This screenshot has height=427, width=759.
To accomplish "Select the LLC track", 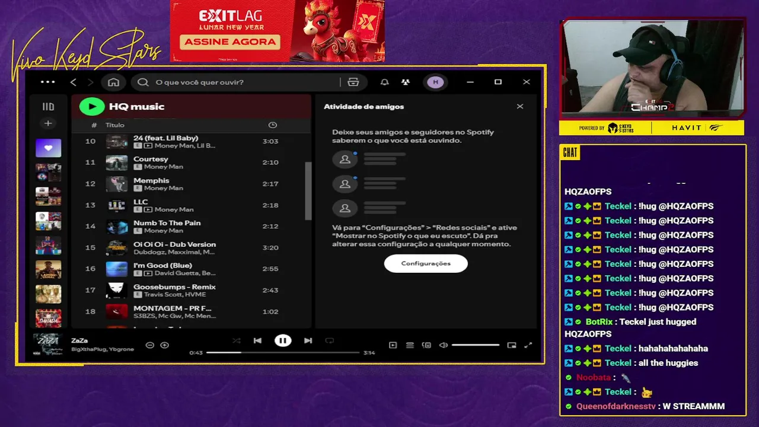I will (x=191, y=205).
